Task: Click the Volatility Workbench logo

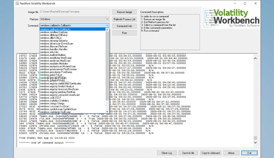Action: (x=232, y=18)
